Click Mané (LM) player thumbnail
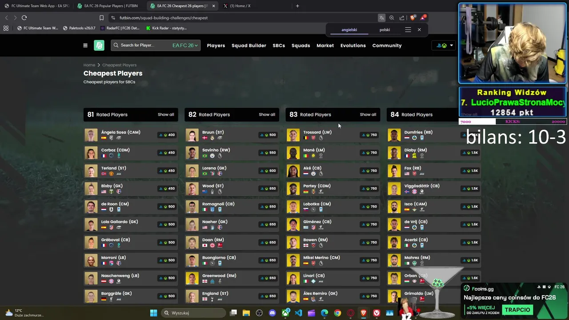569x320 pixels. [x=293, y=153]
